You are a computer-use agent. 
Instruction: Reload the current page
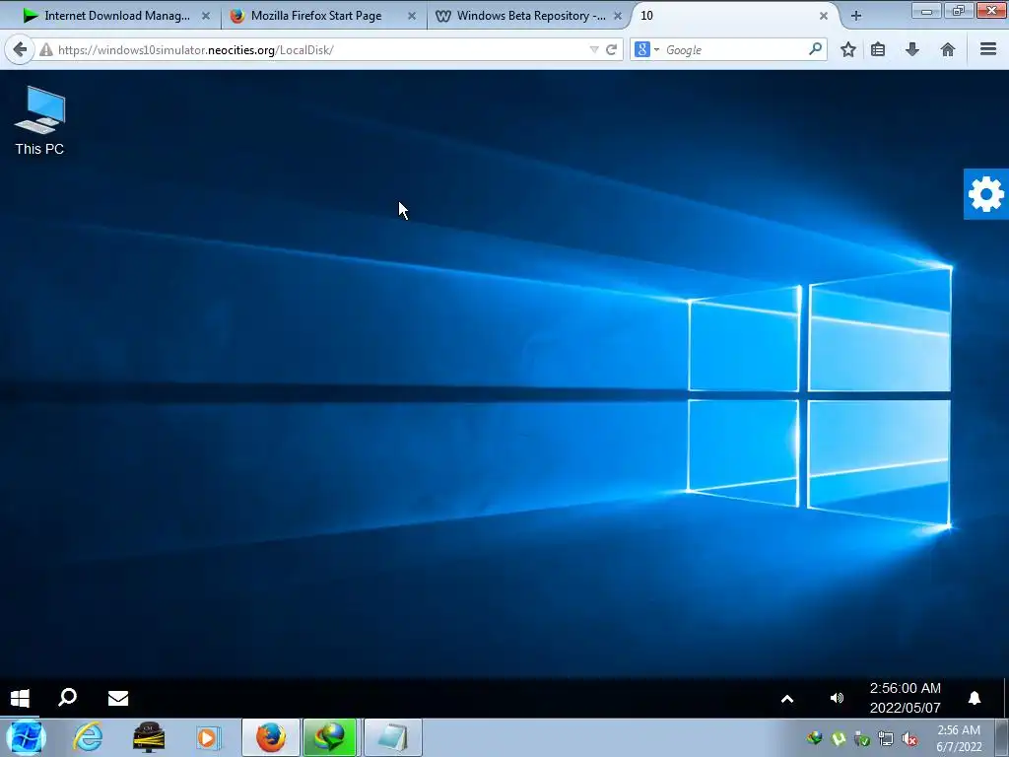coord(611,49)
